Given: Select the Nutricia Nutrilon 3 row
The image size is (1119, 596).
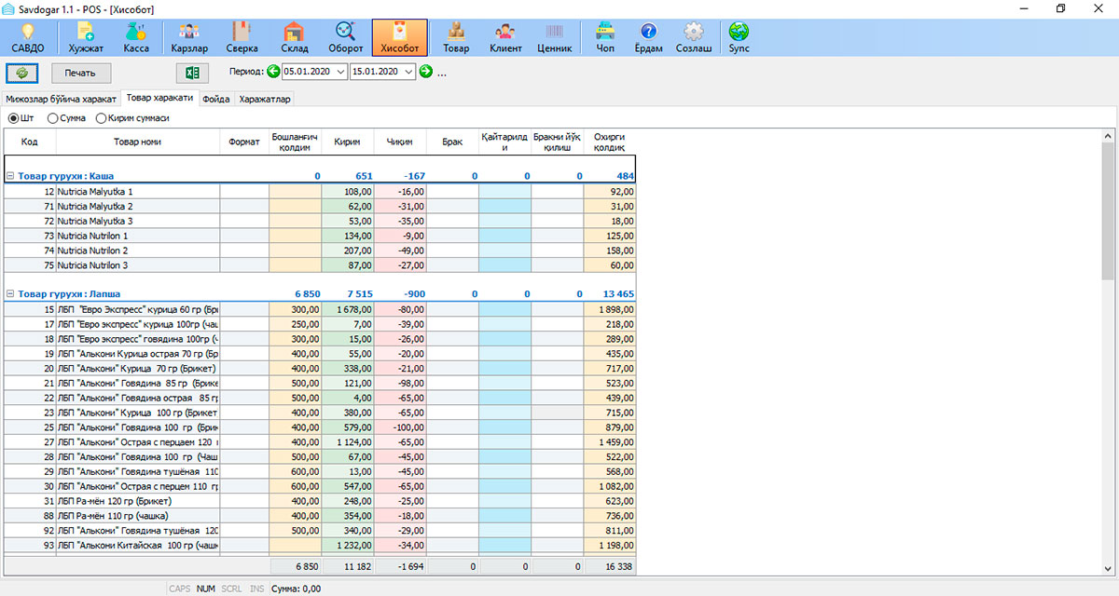Looking at the screenshot, I should click(x=320, y=265).
